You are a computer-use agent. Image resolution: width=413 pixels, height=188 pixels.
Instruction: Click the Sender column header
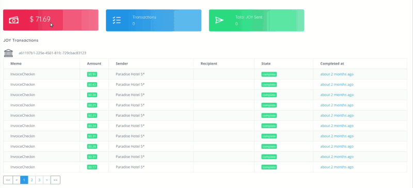point(122,64)
